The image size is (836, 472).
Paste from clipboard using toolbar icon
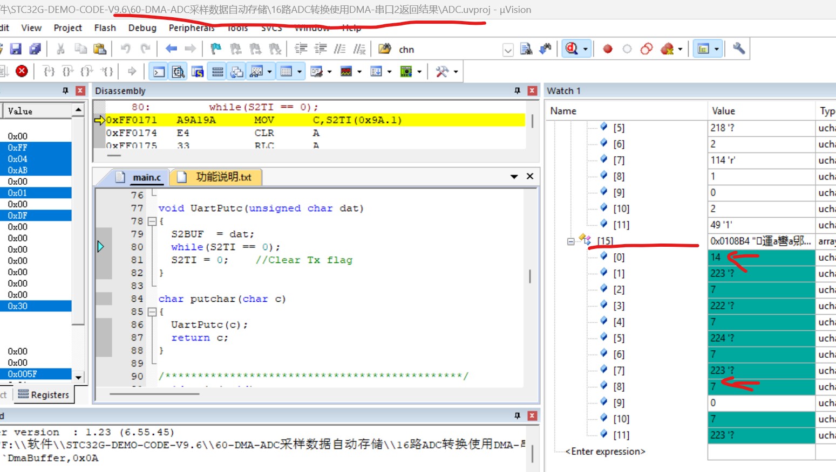pos(100,49)
